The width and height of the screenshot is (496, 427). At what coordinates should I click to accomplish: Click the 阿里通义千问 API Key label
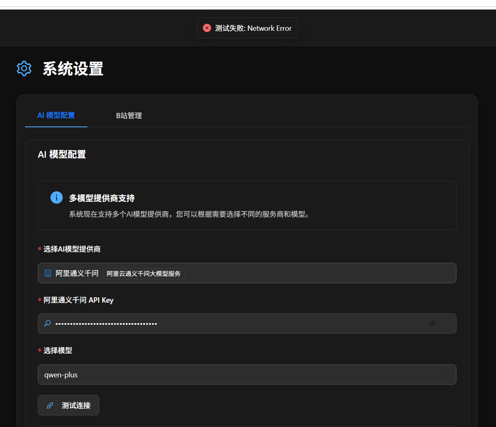pyautogui.click(x=78, y=300)
